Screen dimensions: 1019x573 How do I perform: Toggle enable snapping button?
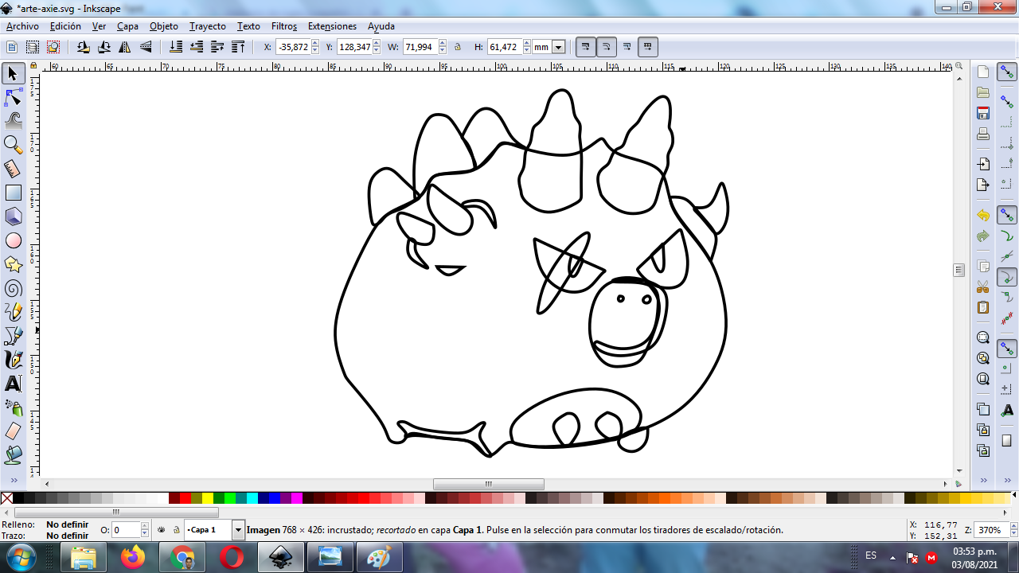(x=1007, y=72)
